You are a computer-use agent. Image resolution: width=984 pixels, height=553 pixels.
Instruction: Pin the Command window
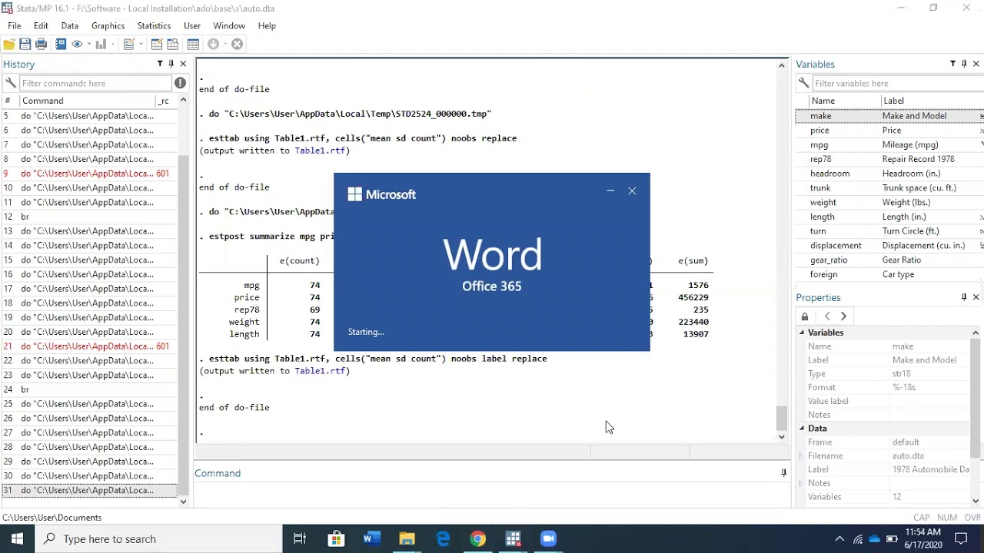tap(783, 473)
